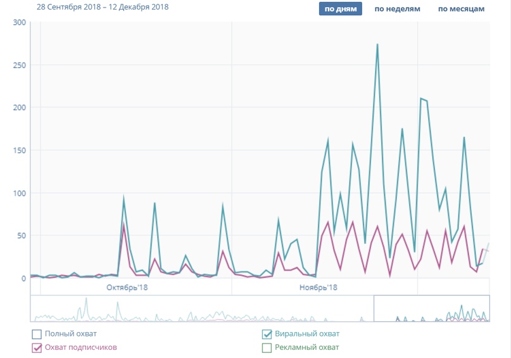
Task: Enable the 'Рекламный охват' checkbox
Action: [267, 347]
